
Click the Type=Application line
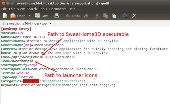pyautogui.click(x=17, y=77)
